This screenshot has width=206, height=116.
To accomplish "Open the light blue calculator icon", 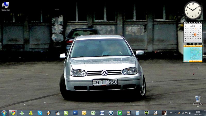I will click(138, 113).
